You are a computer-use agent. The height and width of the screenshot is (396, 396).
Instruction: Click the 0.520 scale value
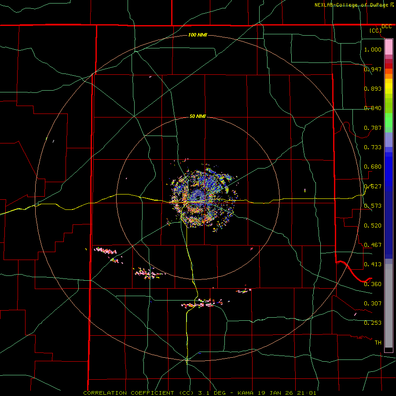[373, 226]
